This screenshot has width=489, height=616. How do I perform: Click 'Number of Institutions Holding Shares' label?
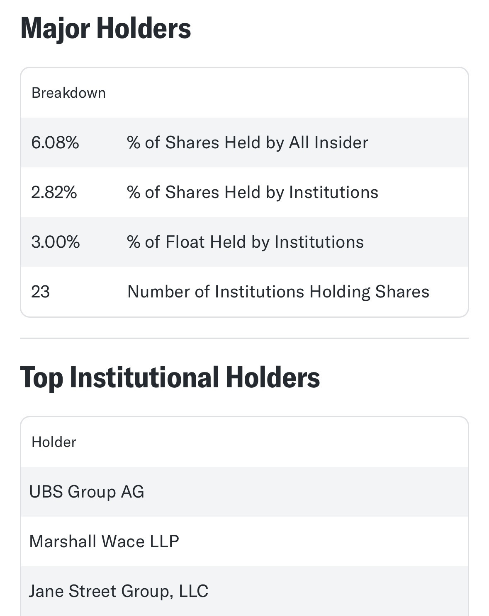click(278, 292)
